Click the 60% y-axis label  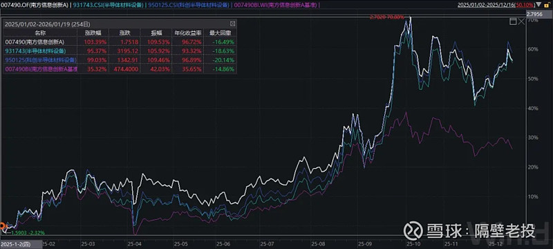[533, 49]
